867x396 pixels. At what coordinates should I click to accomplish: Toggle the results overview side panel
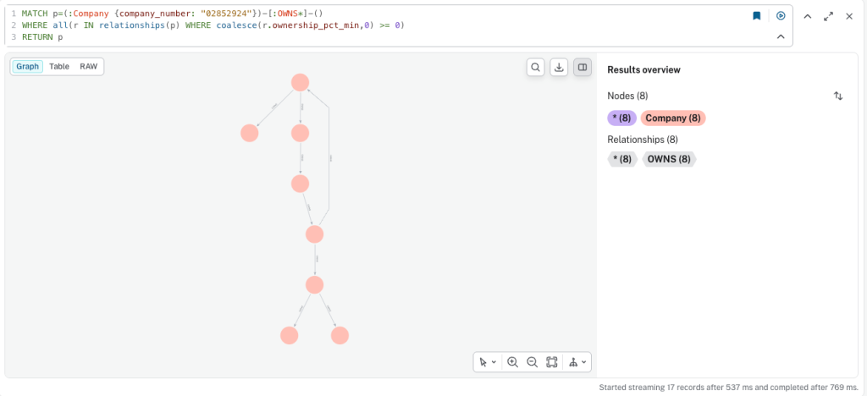tap(583, 68)
